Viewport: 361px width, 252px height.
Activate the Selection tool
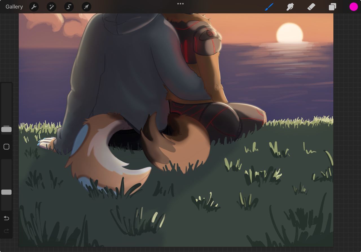click(x=69, y=7)
